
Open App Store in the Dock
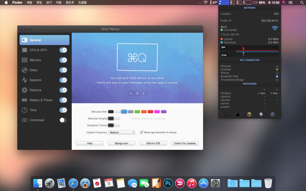(204, 184)
